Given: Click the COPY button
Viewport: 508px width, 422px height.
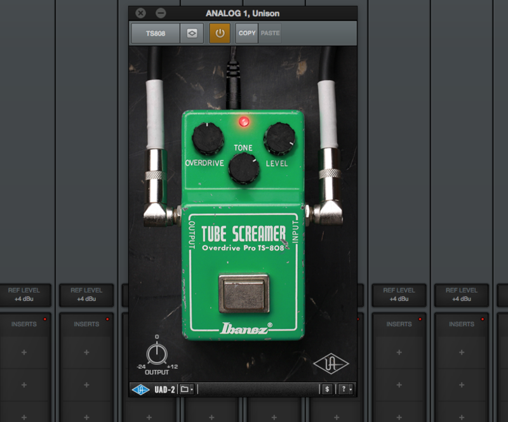Looking at the screenshot, I should pos(247,33).
